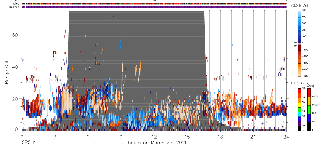The height and width of the screenshot is (148, 322).
Task: Click the 'Noise' row label
Action: 15,4
